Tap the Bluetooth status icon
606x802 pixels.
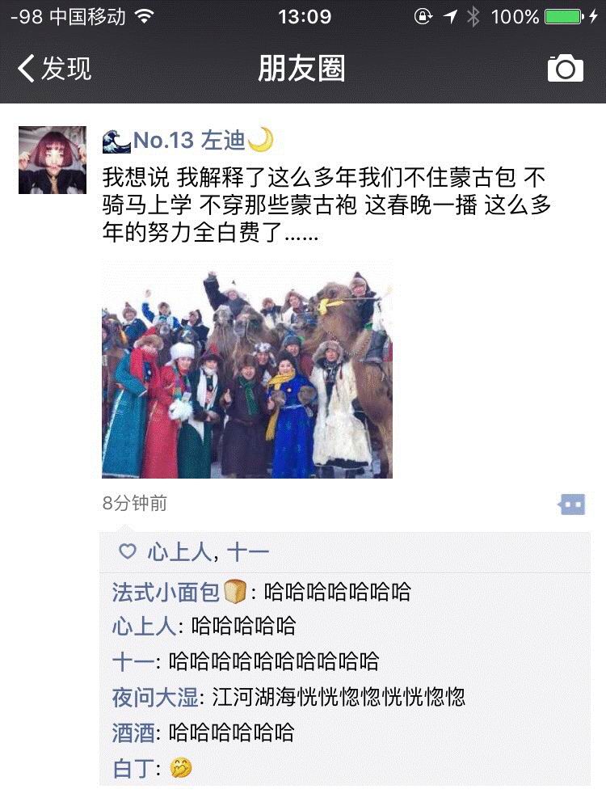click(x=473, y=17)
